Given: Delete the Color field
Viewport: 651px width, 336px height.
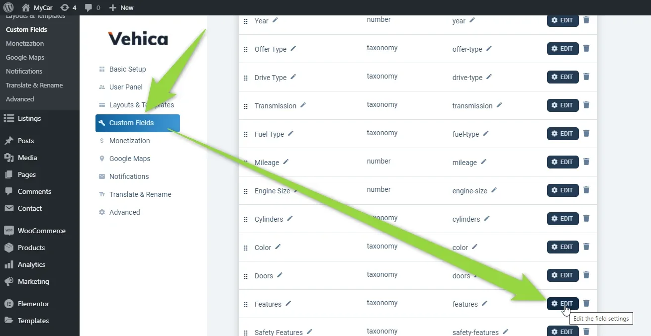Looking at the screenshot, I should (586, 247).
